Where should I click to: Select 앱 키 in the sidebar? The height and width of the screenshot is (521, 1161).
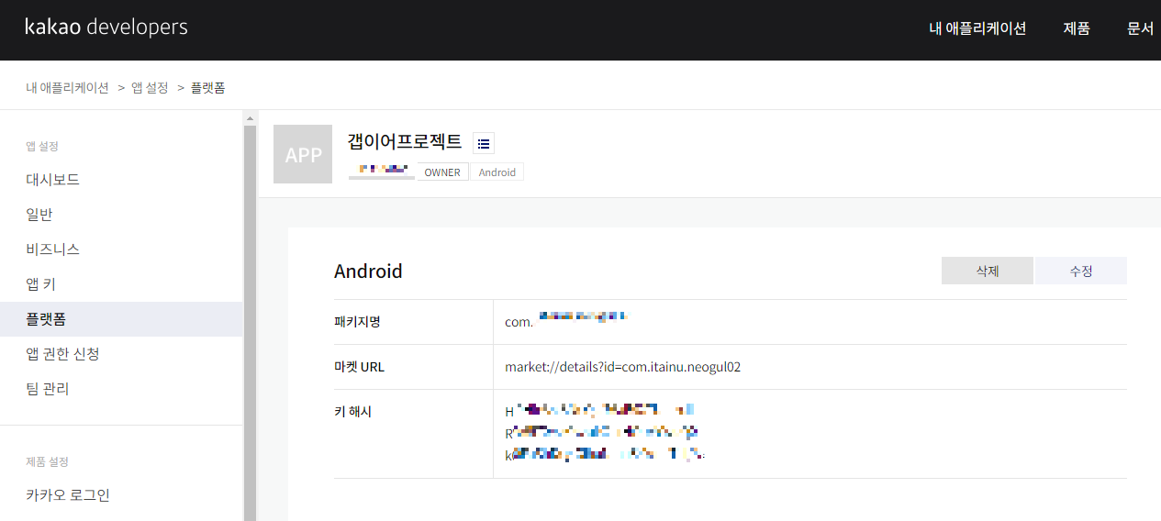tap(121, 284)
